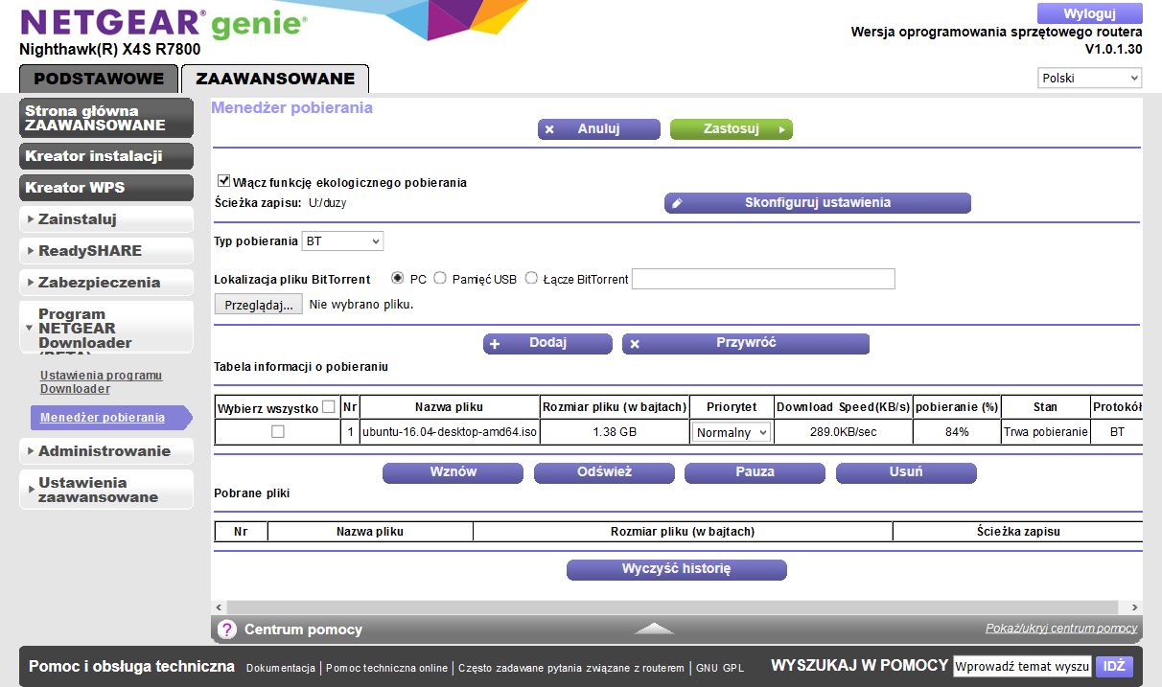The width and height of the screenshot is (1162, 687).
Task: Click the file name ubuntu-16.04-desktop-amd64.iso
Action: click(x=450, y=433)
